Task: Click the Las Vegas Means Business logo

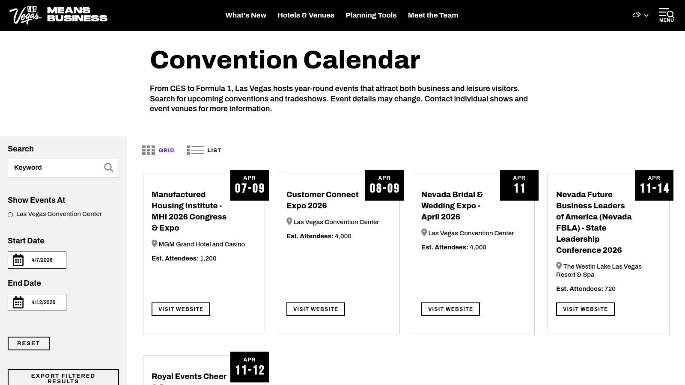Action: coord(58,15)
